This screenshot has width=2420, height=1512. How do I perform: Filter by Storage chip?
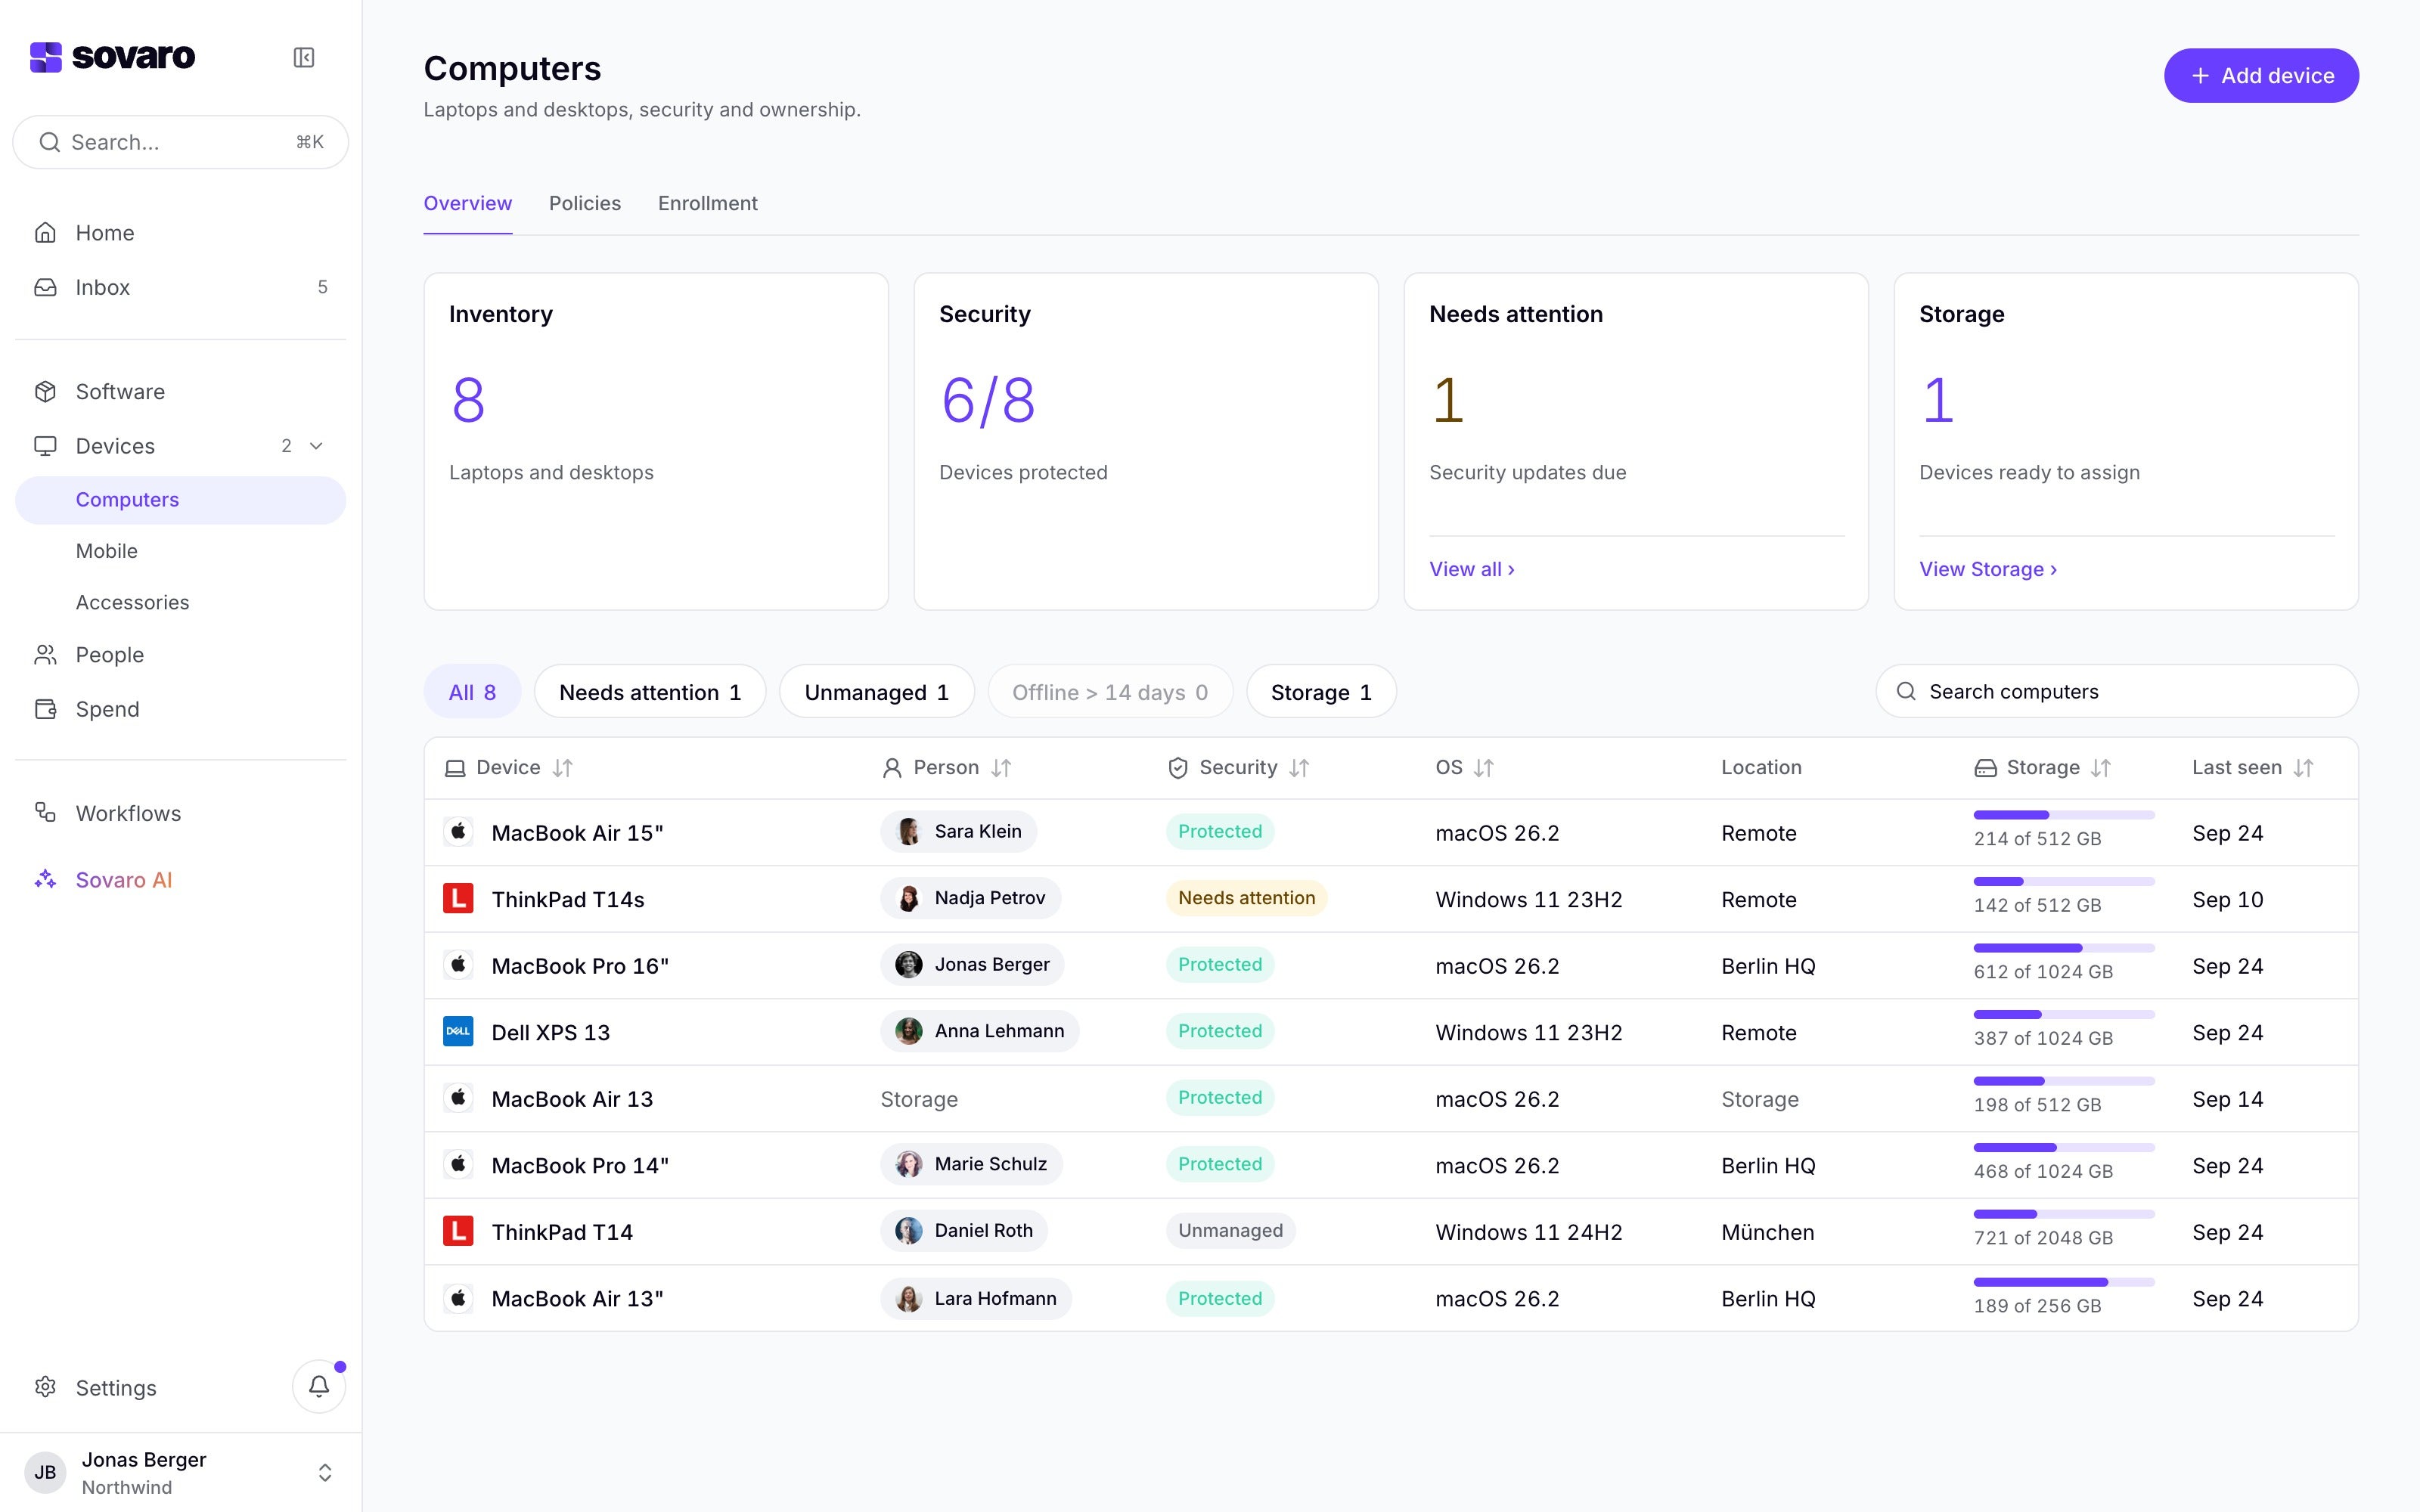1321,692
